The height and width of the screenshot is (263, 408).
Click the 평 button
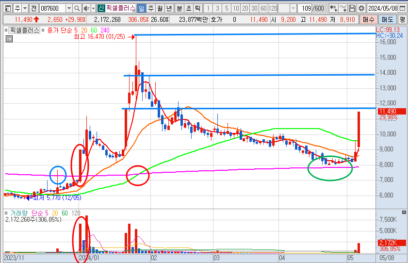pos(402,19)
